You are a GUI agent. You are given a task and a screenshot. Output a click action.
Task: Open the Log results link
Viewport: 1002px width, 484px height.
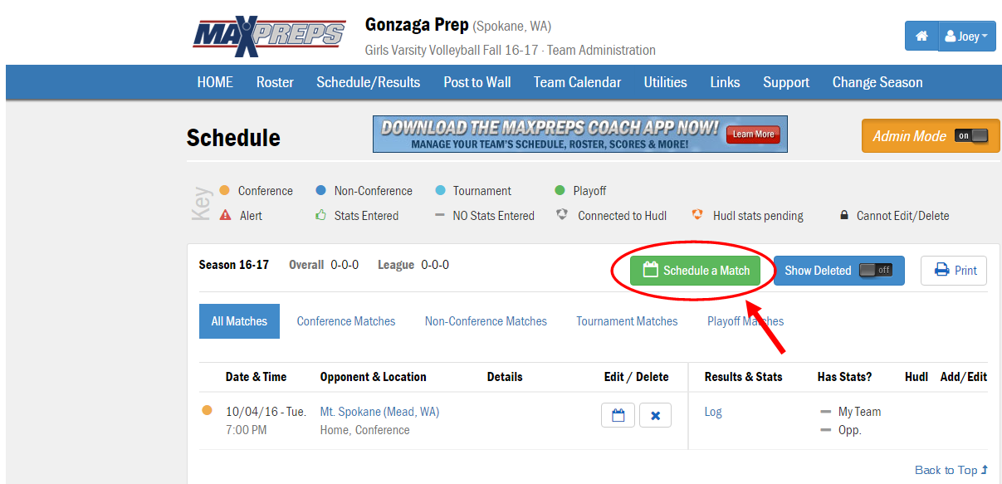[x=713, y=412]
